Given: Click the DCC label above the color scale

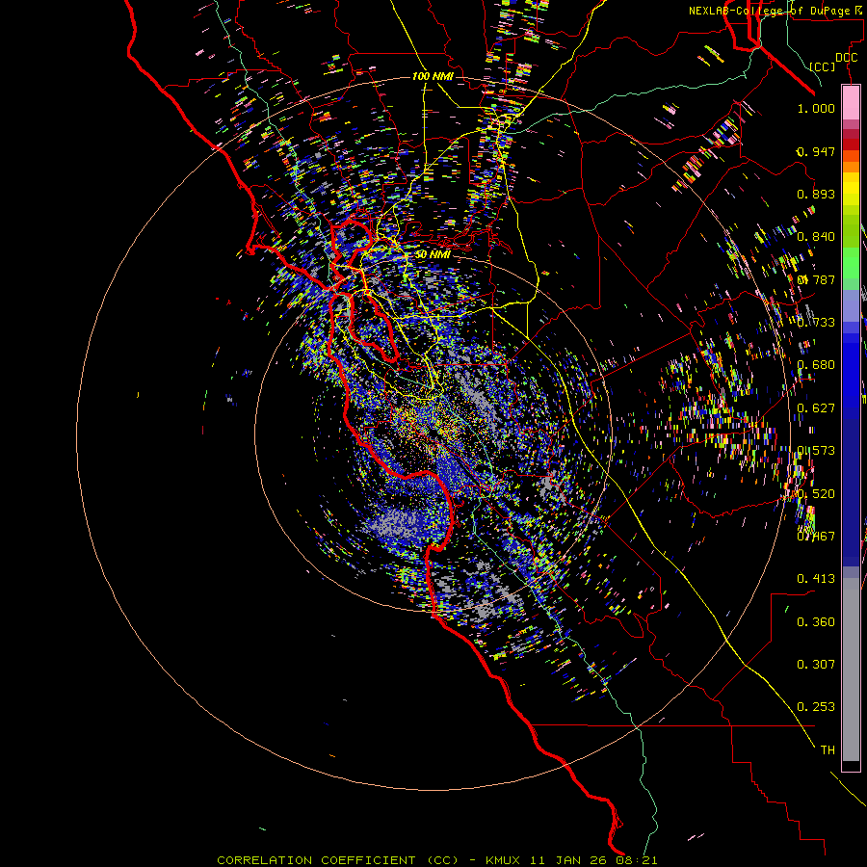Looking at the screenshot, I should pos(846,58).
